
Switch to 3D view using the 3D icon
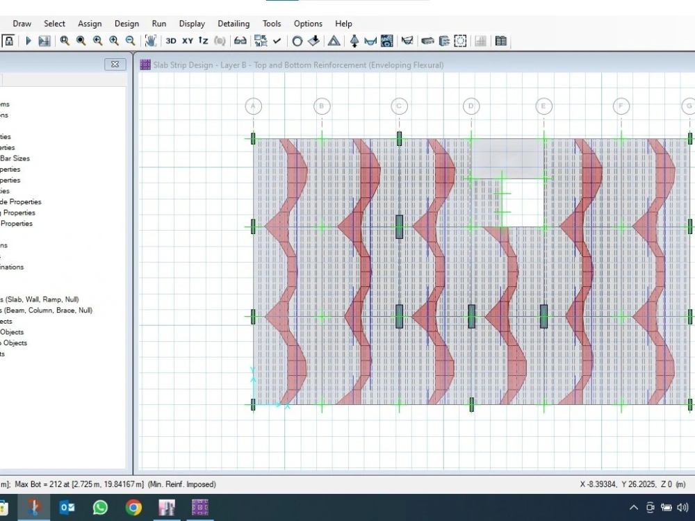(171, 41)
